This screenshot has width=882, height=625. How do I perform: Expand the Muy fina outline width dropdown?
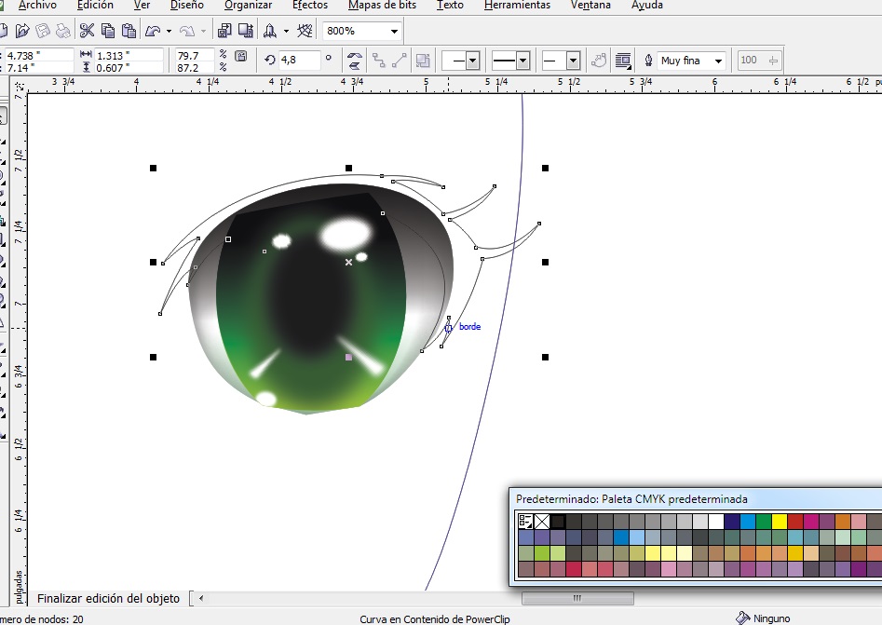click(718, 61)
